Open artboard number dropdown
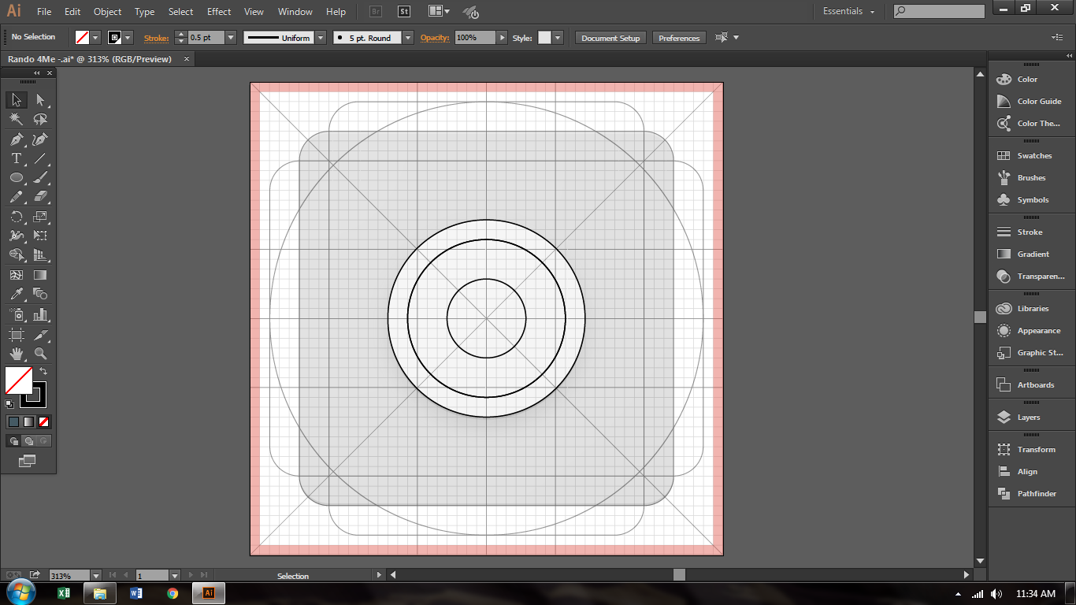 pyautogui.click(x=175, y=576)
